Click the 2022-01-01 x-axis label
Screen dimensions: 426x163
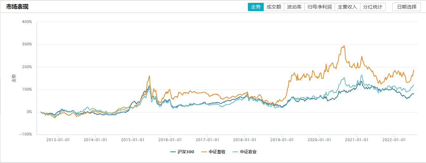(393, 139)
